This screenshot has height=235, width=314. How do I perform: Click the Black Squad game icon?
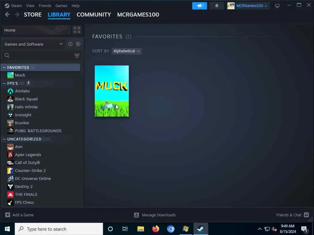point(10,99)
